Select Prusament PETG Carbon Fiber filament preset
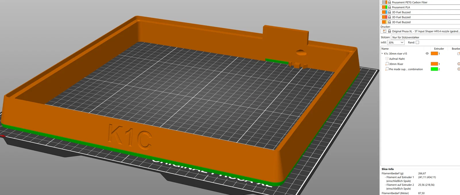The image size is (460, 195). pos(420,2)
